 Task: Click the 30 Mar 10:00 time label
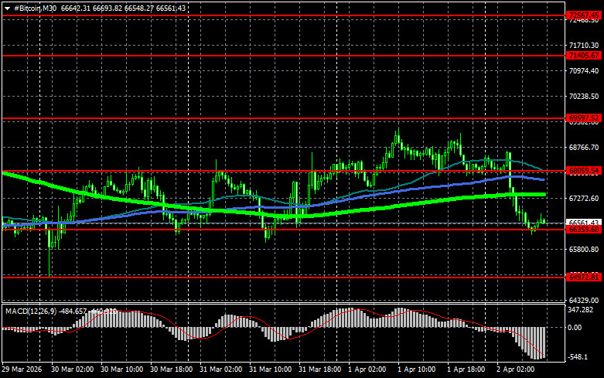(x=121, y=369)
